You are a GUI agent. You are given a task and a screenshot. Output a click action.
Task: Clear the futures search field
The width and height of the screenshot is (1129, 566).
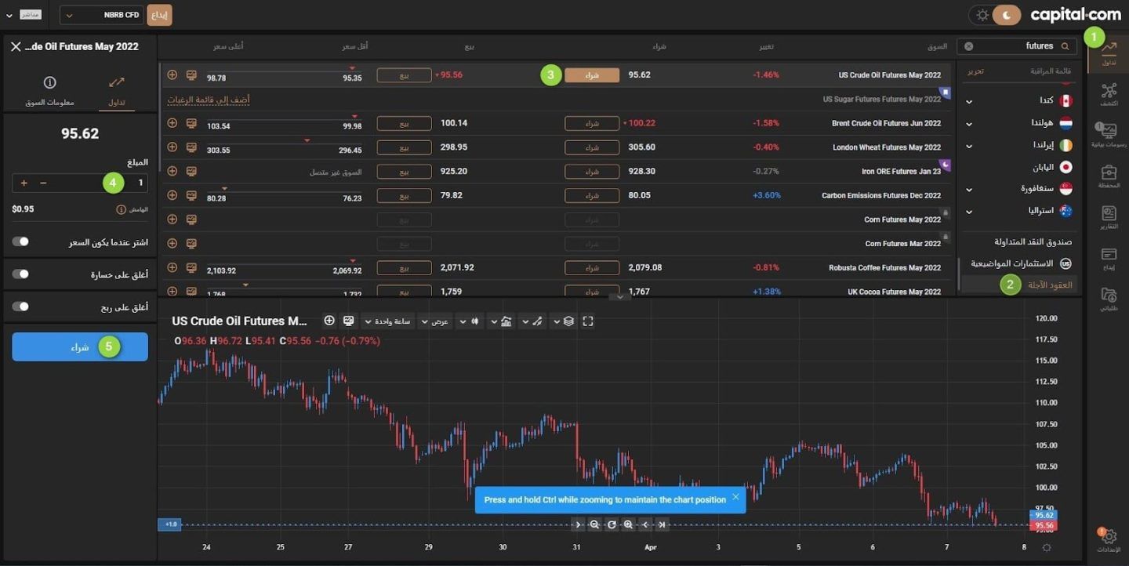tap(969, 46)
